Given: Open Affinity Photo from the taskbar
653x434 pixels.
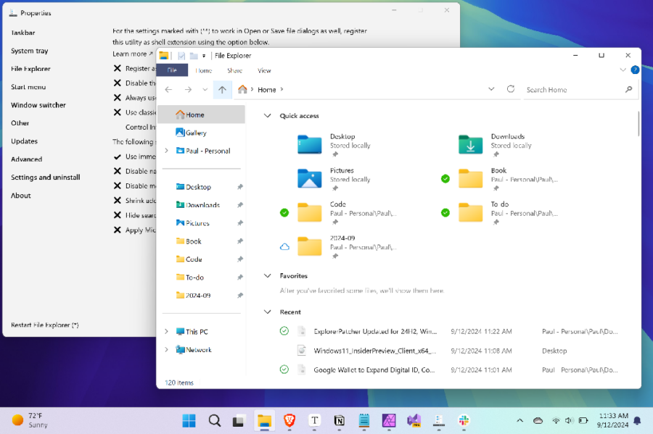Looking at the screenshot, I should click(x=389, y=420).
